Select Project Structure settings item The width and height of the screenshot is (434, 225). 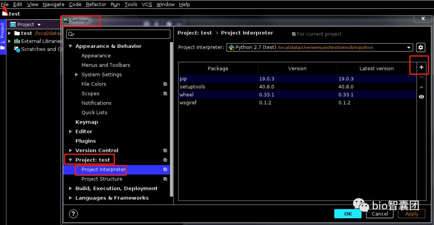pos(102,179)
